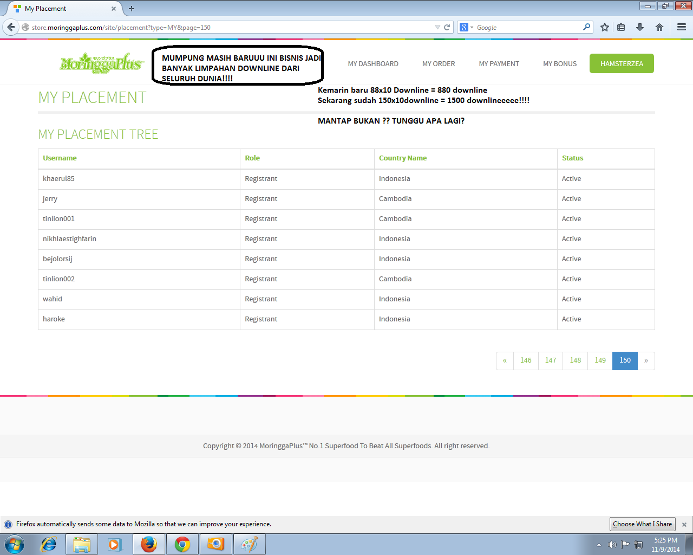Image resolution: width=693 pixels, height=555 pixels.
Task: Click the site identity globe icon
Action: [x=25, y=27]
